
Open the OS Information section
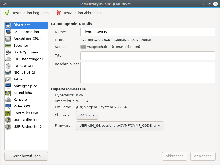26,32
